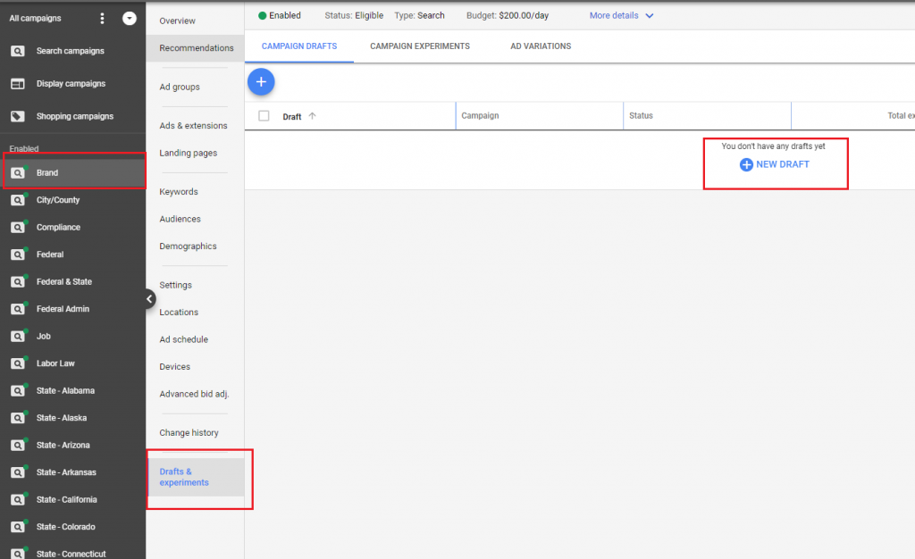Open the Audiences page

click(x=180, y=219)
